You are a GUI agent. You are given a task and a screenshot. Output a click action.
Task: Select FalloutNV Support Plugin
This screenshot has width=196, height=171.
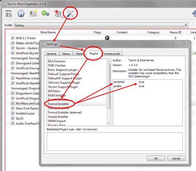(65, 78)
